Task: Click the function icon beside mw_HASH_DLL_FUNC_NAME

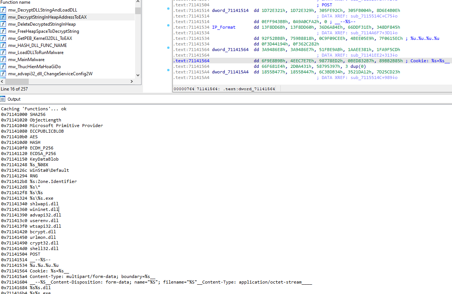Action: (3, 45)
